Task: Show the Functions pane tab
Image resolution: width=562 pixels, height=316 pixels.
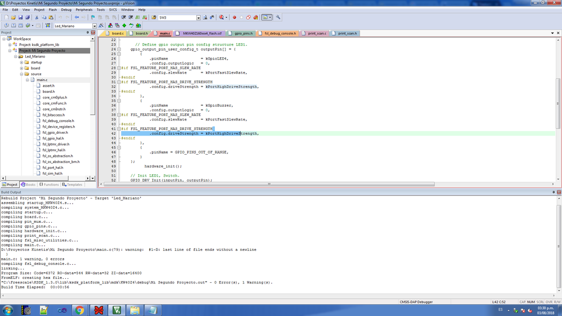Action: [49, 184]
